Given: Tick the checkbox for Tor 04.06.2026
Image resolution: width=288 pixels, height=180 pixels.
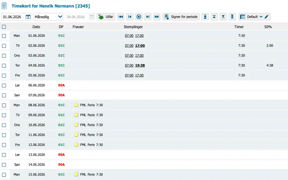Looking at the screenshot, I should (4, 66).
